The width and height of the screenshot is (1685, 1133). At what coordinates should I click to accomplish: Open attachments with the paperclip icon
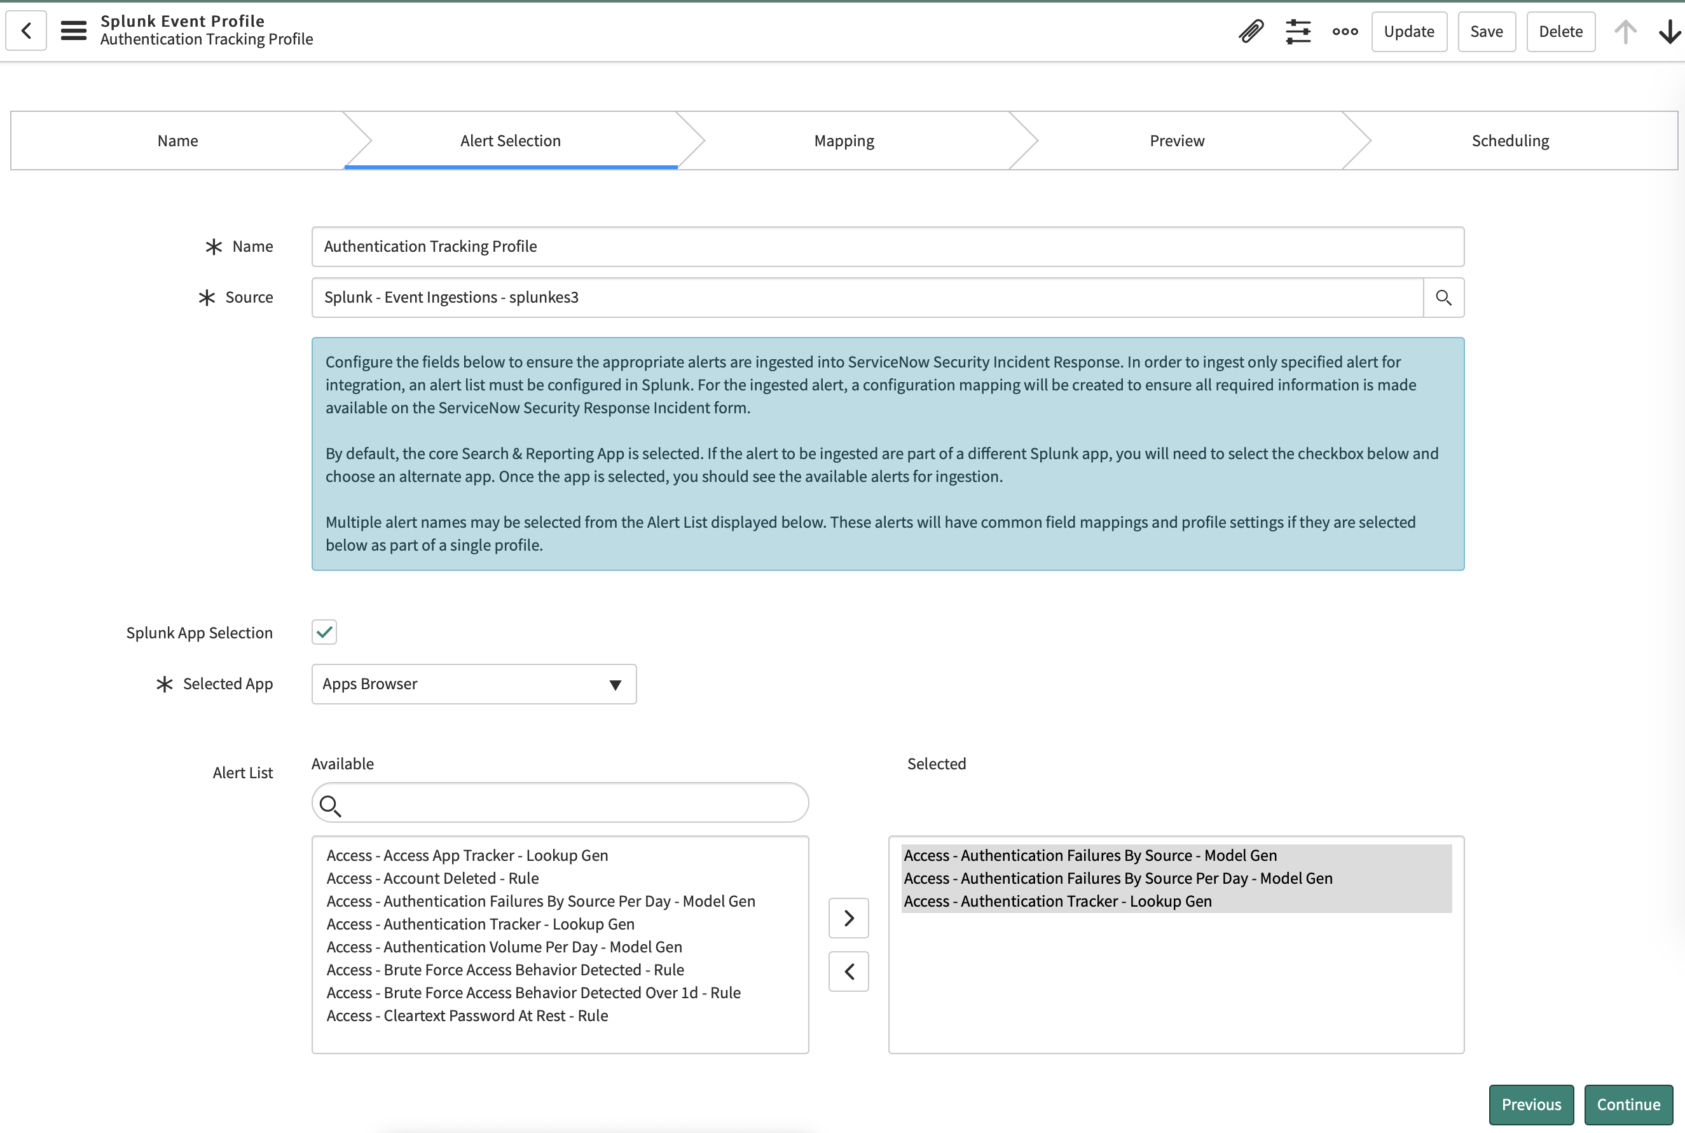(x=1251, y=31)
